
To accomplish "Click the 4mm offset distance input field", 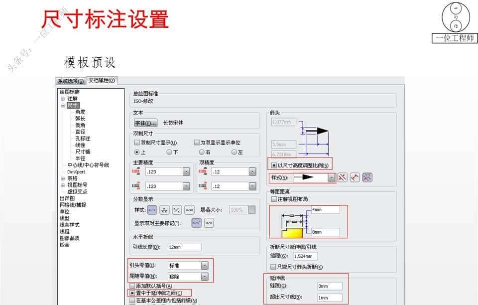I will click(x=326, y=209).
